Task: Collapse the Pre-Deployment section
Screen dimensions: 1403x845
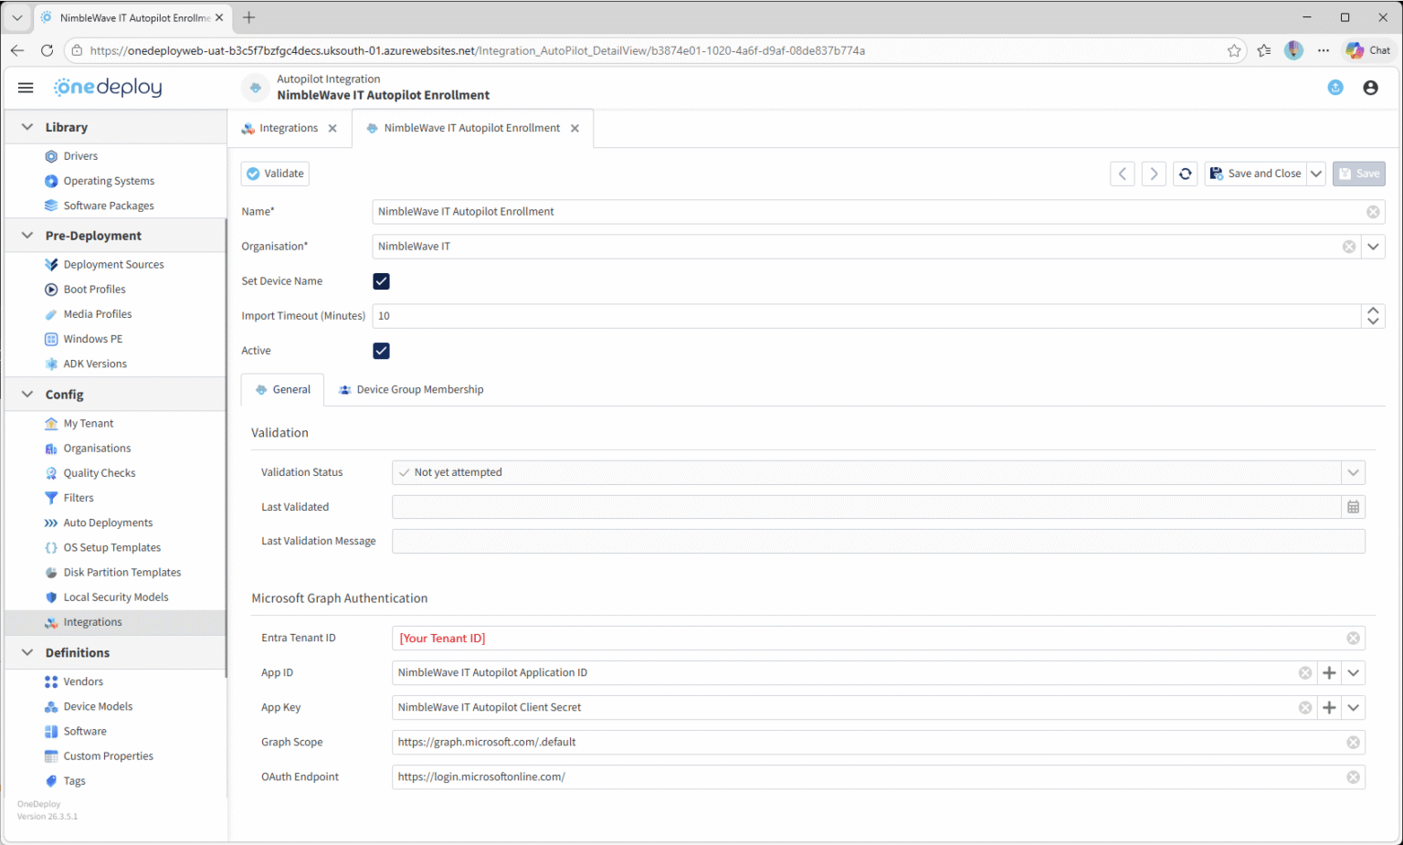Action: tap(27, 236)
